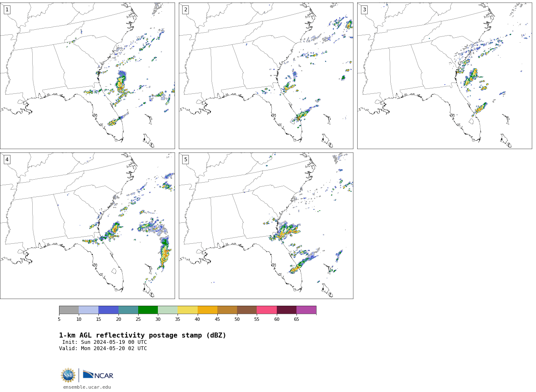Viewport: 536px width, 392px height.
Task: Select the brown 50-55 dBZ swatch
Action: coord(247,310)
